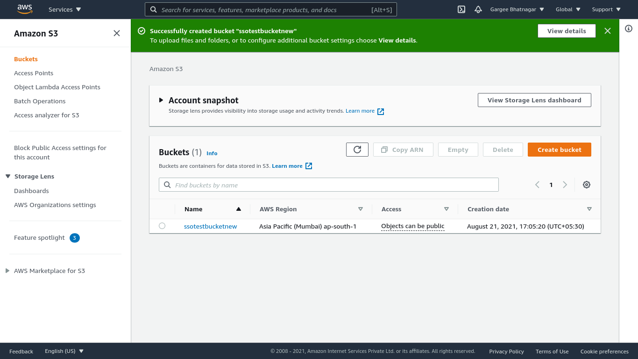The width and height of the screenshot is (638, 359).
Task: Open the Global region dropdown
Action: 568,9
